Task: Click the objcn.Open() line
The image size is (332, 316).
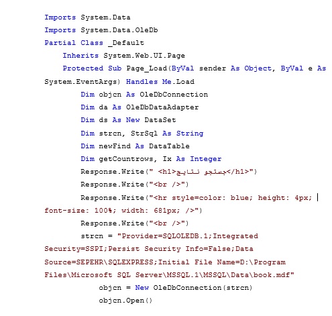Action: coord(125,301)
